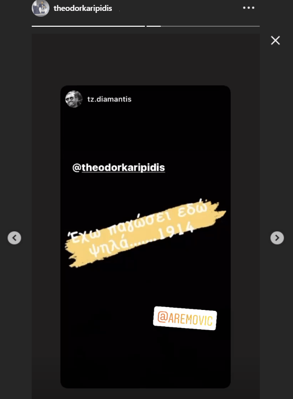The width and height of the screenshot is (293, 399).
Task: Tap the @AREMOVIC mention sticker
Action: 185,318
